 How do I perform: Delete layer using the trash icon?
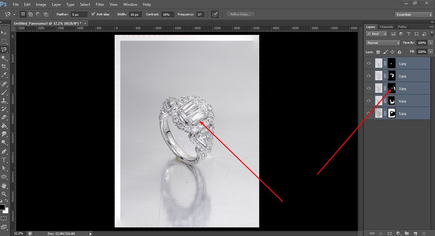(x=424, y=233)
